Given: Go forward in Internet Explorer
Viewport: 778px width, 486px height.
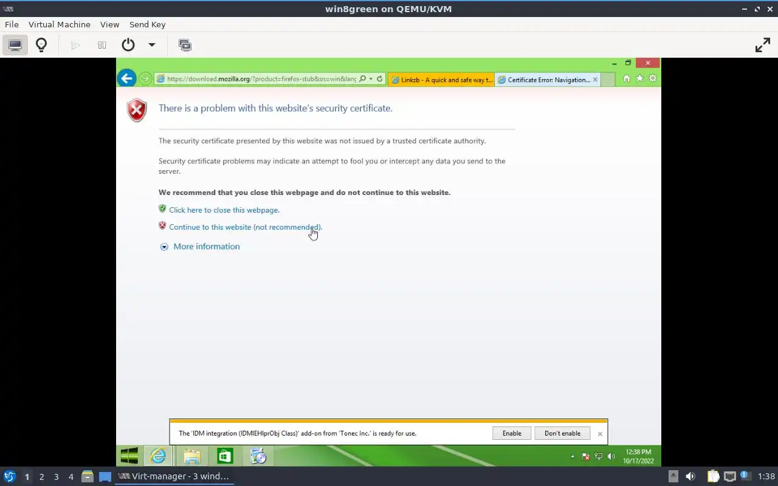Looking at the screenshot, I should coord(145,78).
